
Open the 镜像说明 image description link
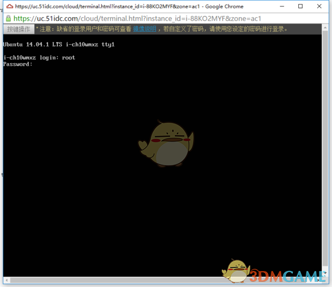145,29
